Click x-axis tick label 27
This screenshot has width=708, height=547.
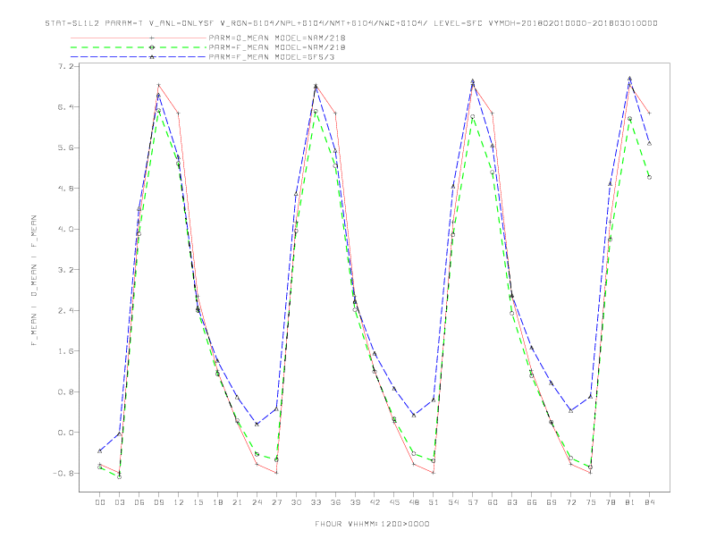point(276,502)
